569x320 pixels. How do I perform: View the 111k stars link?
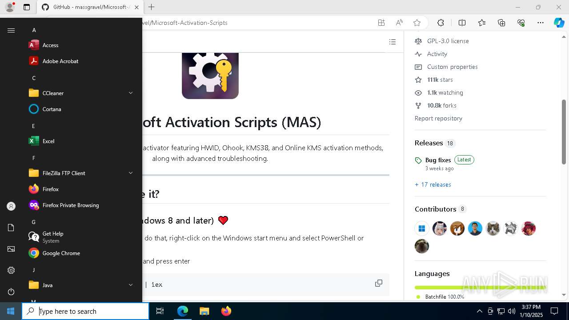point(440,80)
